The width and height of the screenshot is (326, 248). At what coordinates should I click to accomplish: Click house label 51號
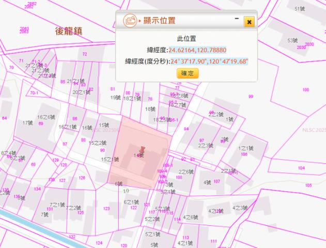[x=300, y=9]
